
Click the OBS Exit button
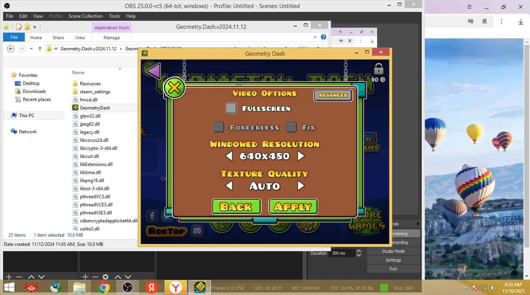(x=393, y=269)
